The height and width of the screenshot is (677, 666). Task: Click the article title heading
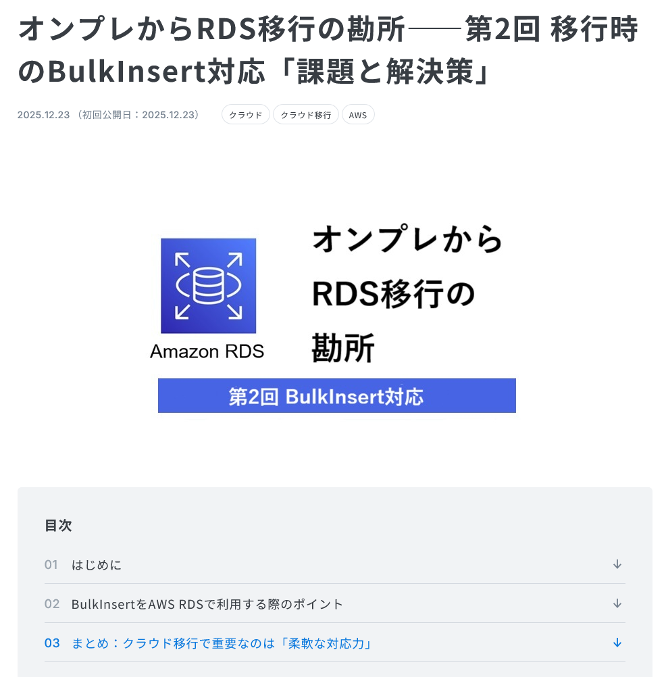[328, 49]
